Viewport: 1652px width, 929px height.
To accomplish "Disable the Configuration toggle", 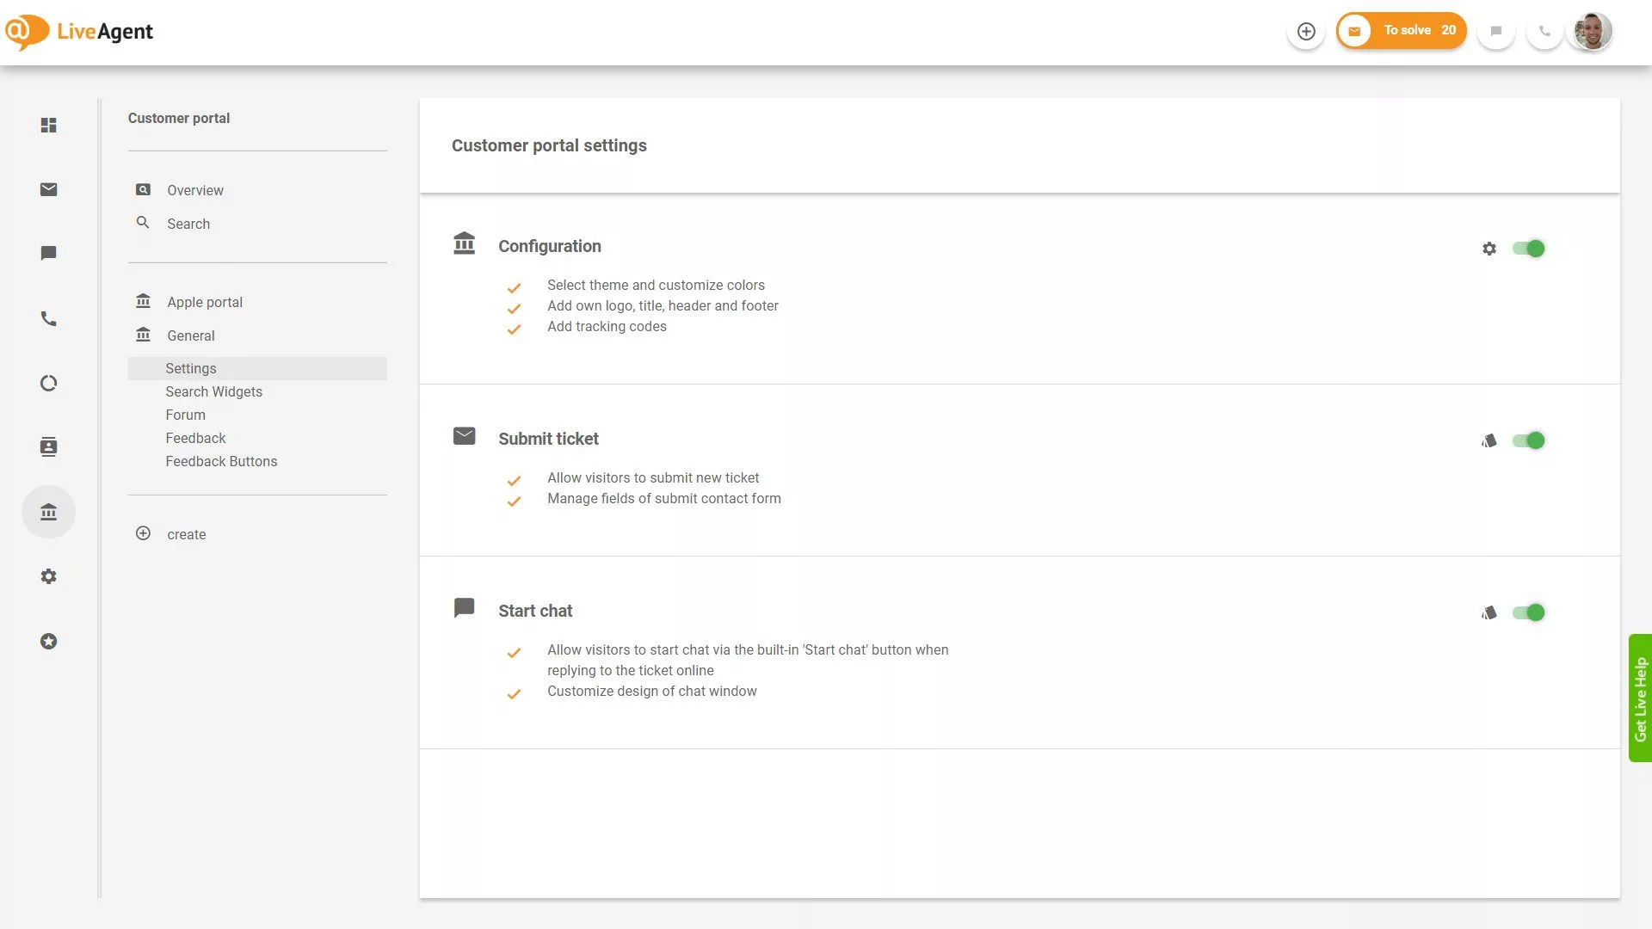I will coord(1530,249).
